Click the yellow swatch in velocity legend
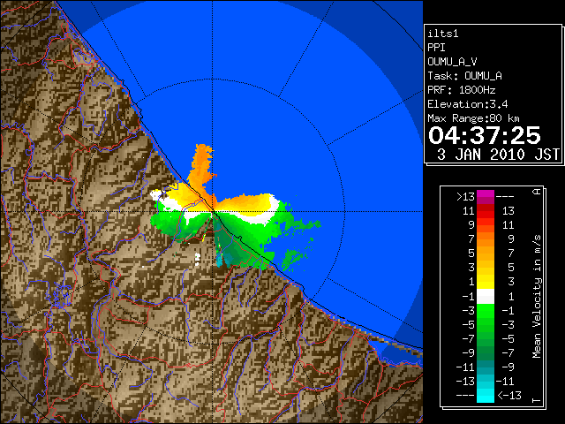The image size is (565, 424). coord(486,282)
